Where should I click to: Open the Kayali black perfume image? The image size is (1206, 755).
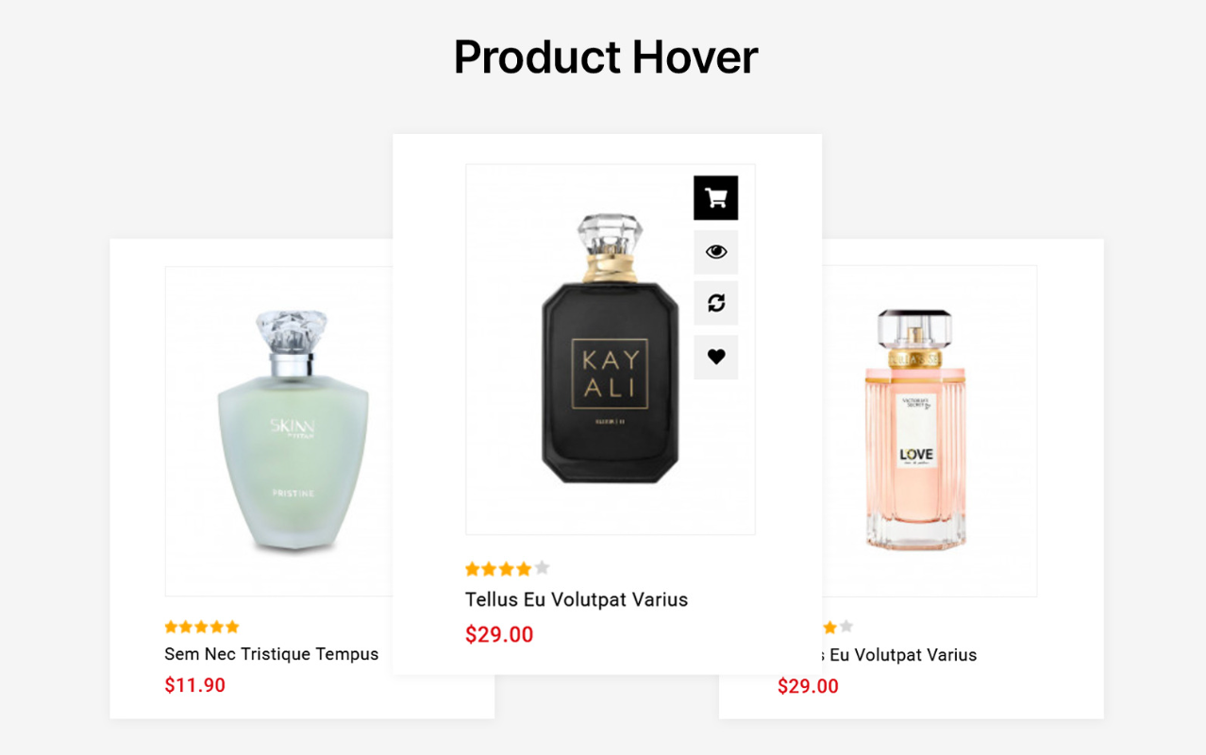click(610, 349)
